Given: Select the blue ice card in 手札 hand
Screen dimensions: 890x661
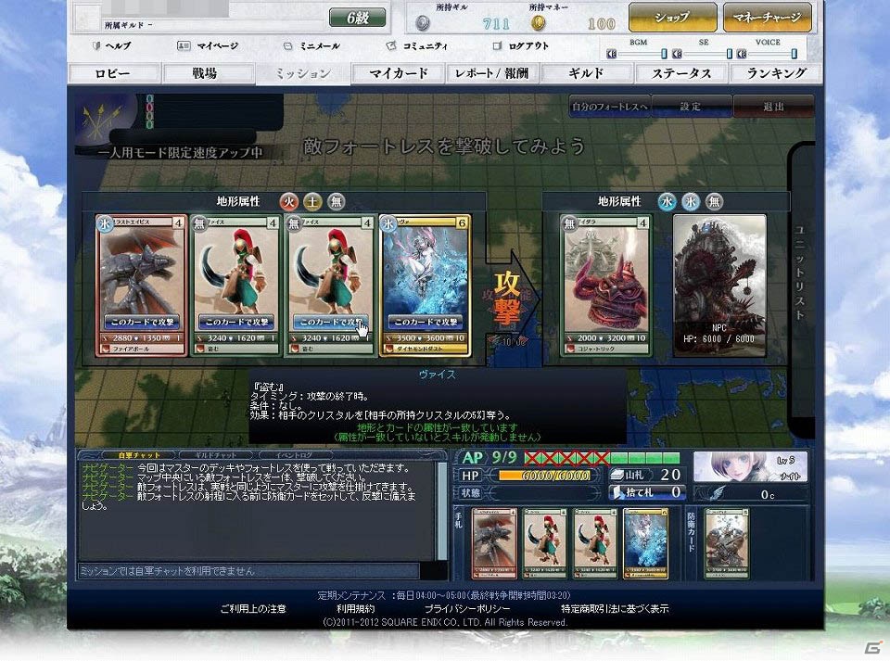Looking at the screenshot, I should tap(645, 543).
